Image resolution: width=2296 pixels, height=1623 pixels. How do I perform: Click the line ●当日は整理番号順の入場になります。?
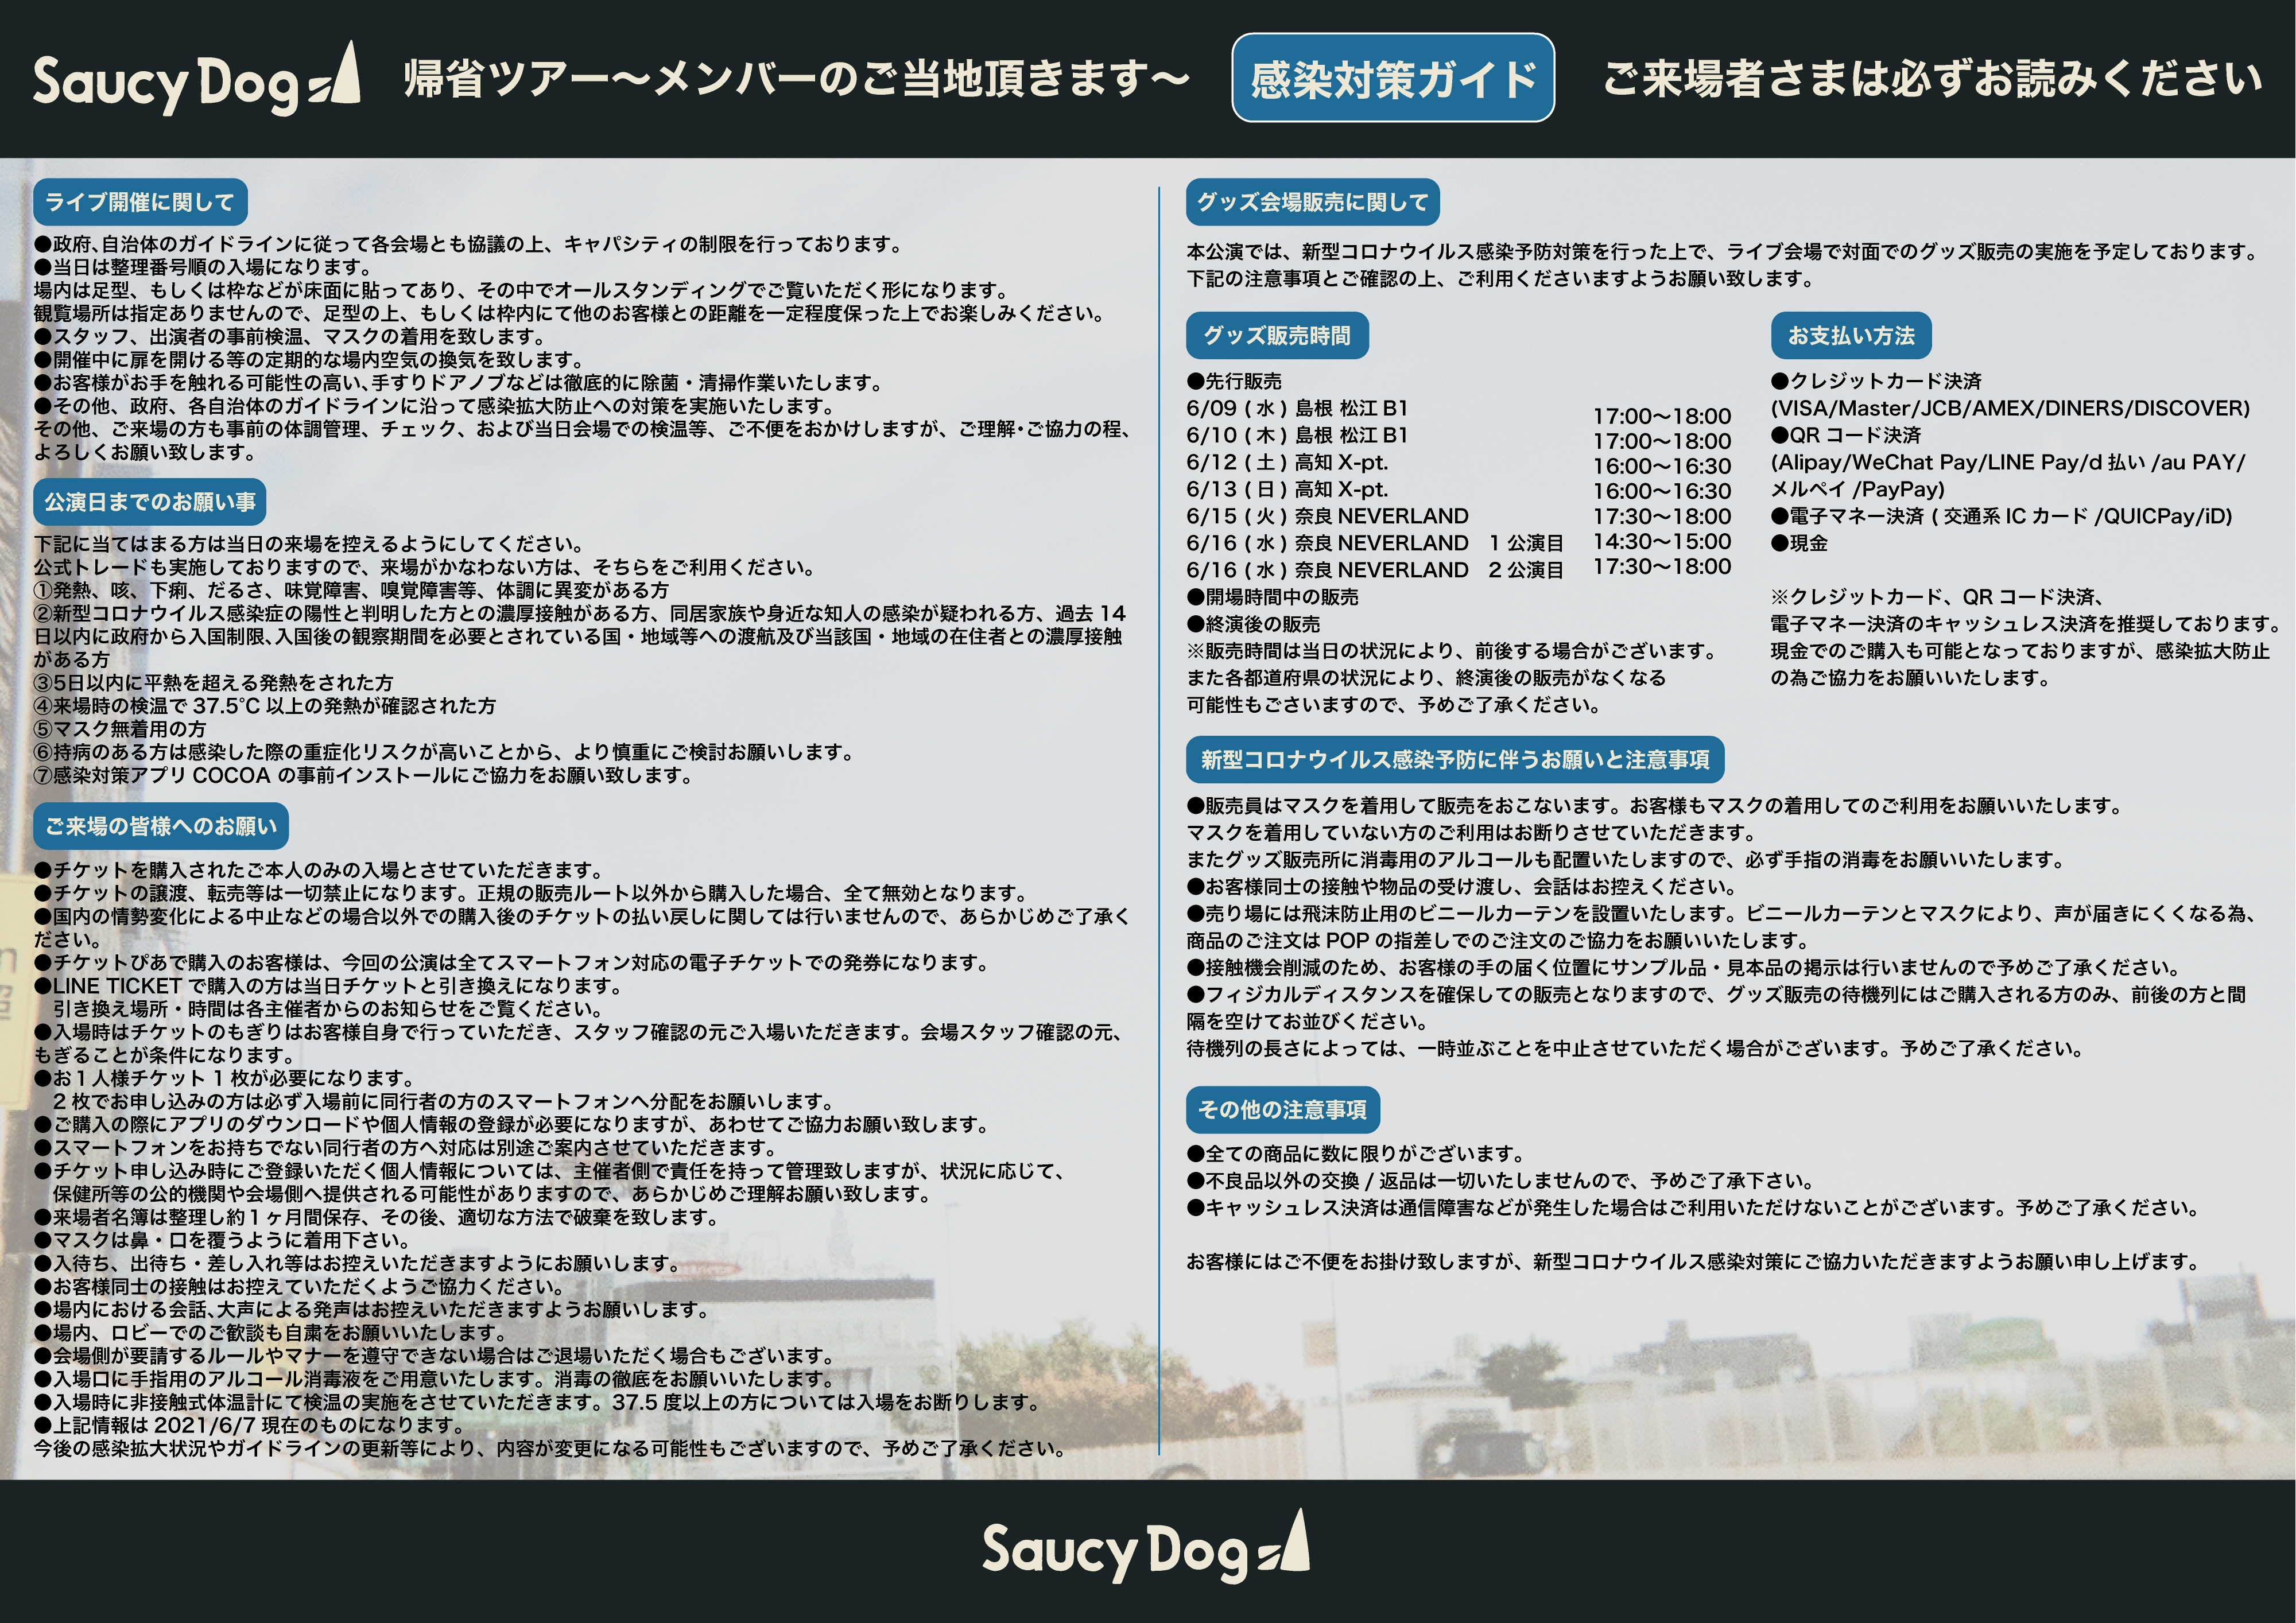[x=203, y=267]
